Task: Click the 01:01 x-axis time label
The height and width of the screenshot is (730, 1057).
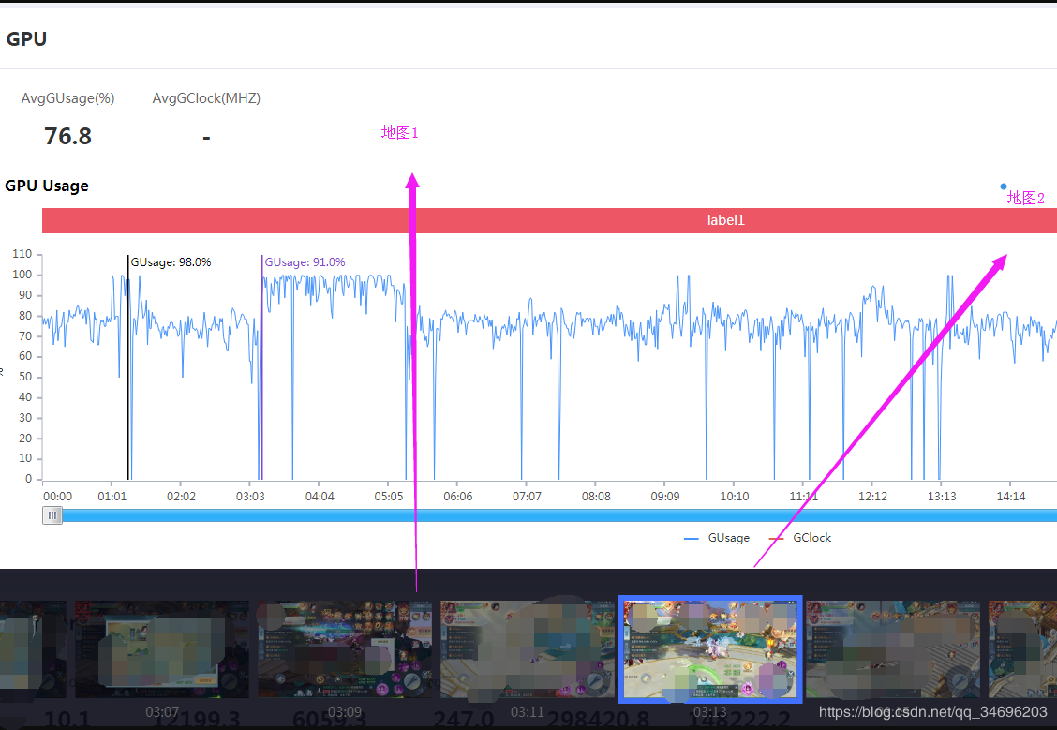Action: [x=112, y=497]
